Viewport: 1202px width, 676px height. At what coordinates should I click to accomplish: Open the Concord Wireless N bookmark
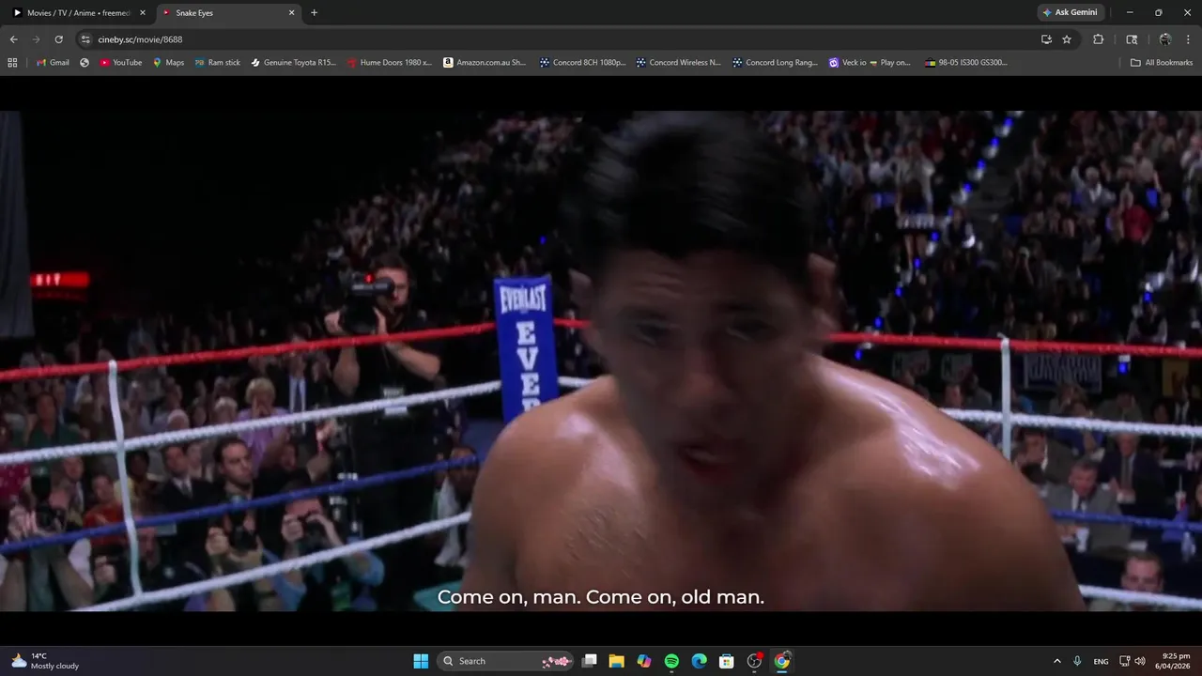679,63
